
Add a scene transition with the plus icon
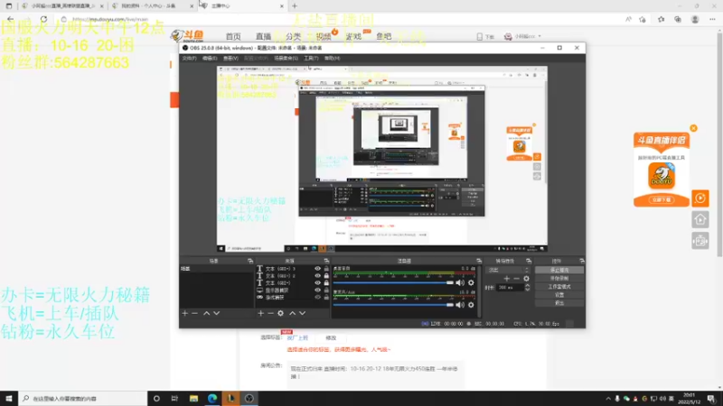[x=507, y=279]
